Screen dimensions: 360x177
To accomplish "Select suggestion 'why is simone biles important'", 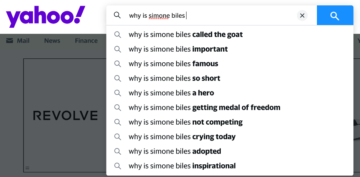I will click(178, 49).
